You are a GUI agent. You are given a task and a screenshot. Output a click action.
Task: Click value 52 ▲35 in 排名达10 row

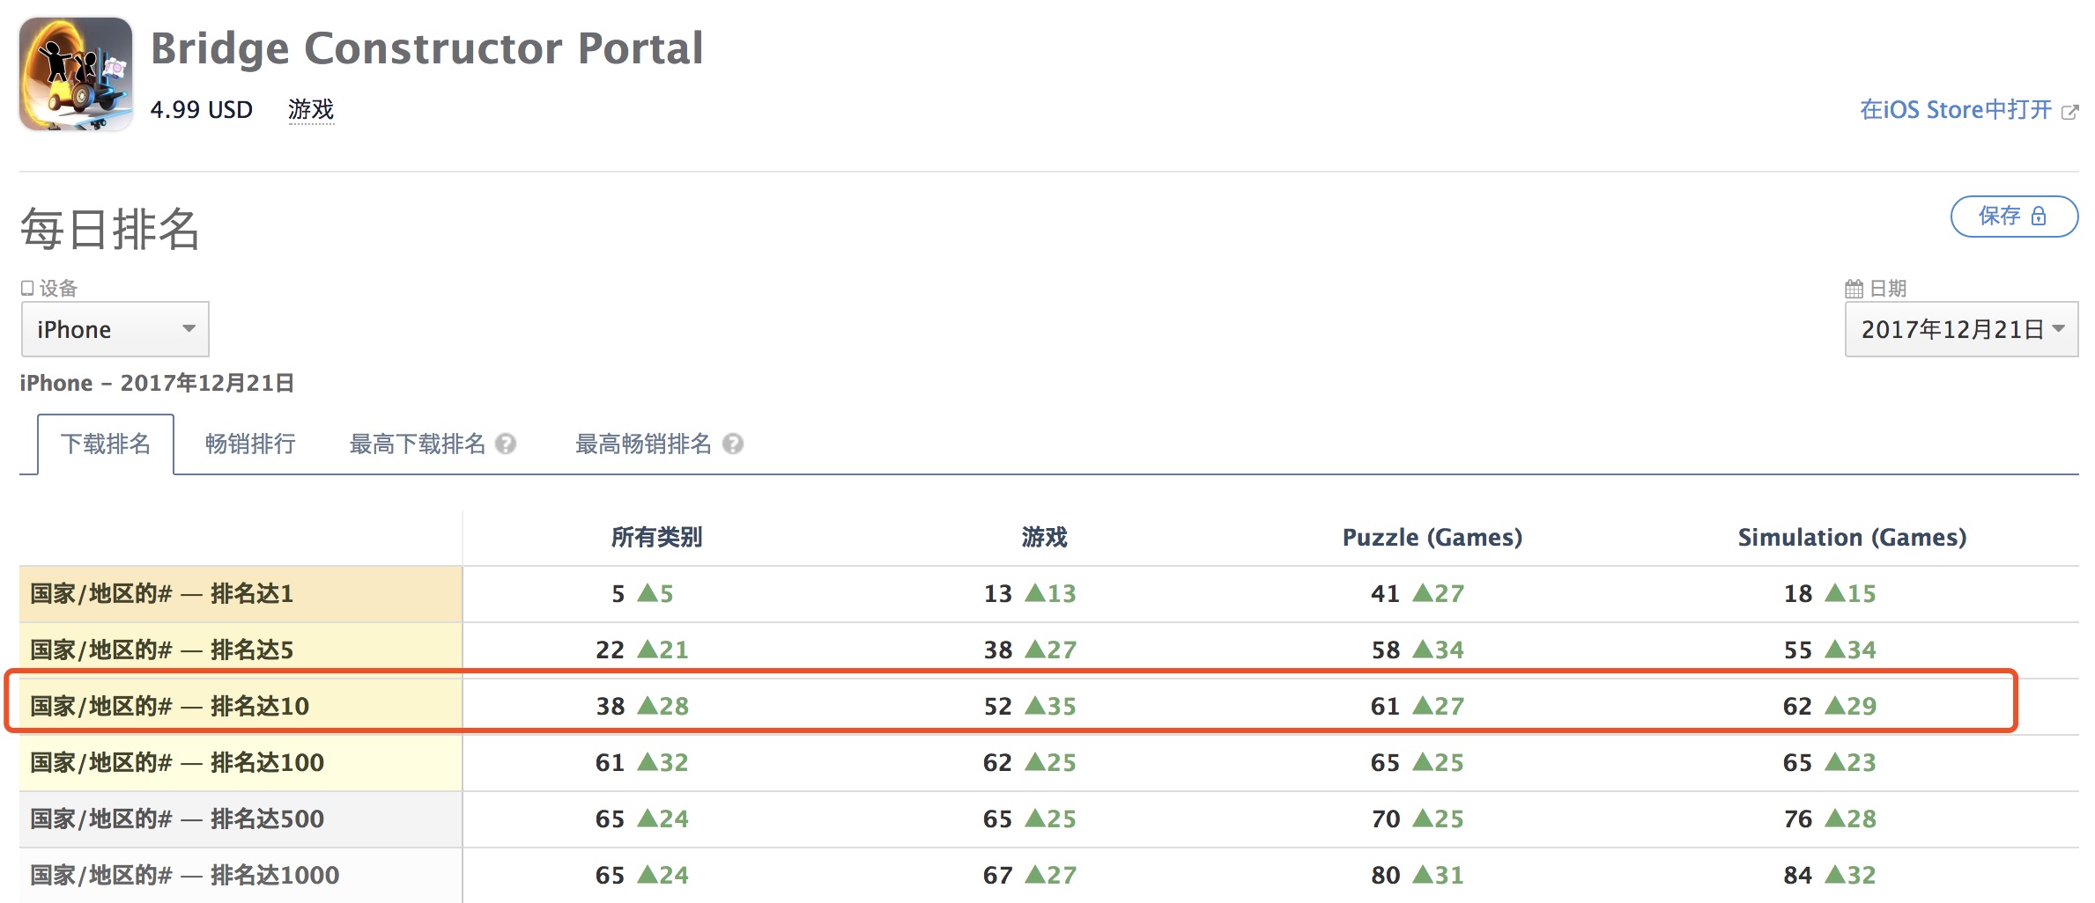[1030, 707]
